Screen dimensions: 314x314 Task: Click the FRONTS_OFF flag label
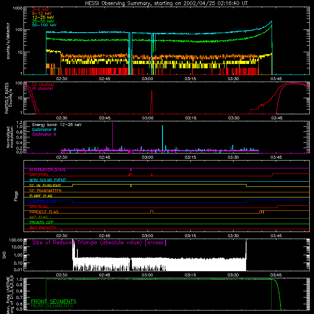(42, 223)
